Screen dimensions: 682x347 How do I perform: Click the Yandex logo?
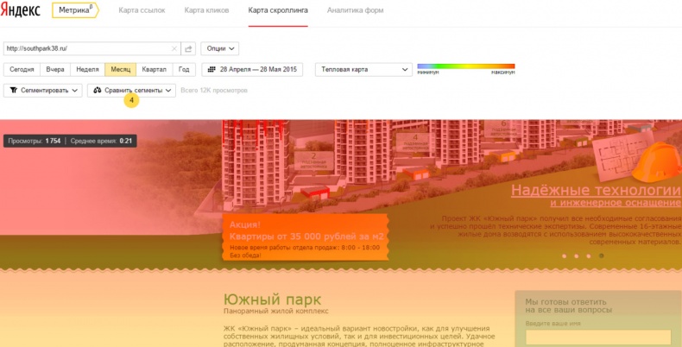point(23,10)
